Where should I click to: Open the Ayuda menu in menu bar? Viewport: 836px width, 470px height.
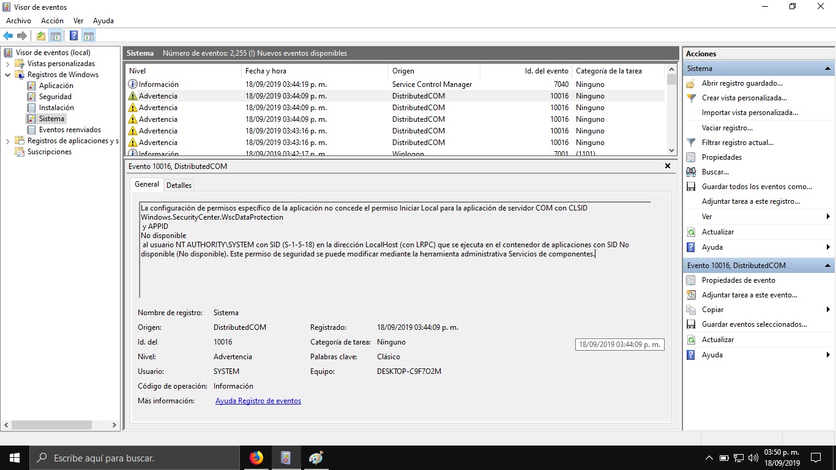pyautogui.click(x=103, y=21)
